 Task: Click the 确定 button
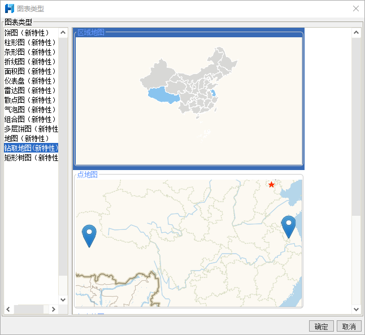(321, 327)
